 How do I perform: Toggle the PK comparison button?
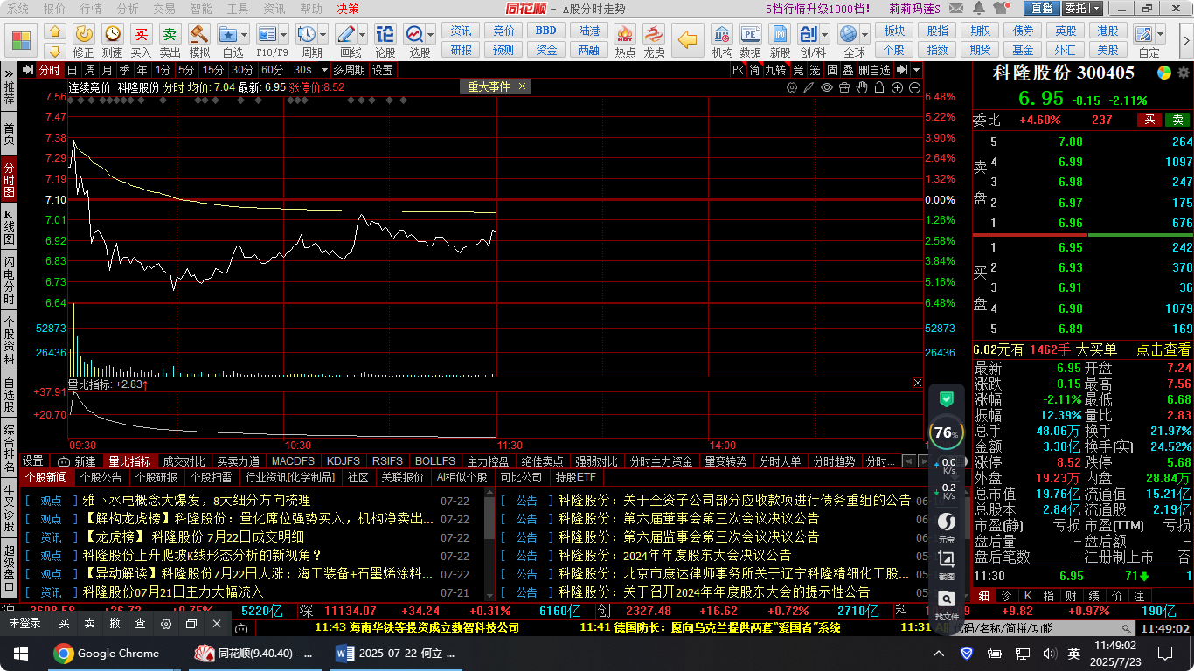[738, 70]
